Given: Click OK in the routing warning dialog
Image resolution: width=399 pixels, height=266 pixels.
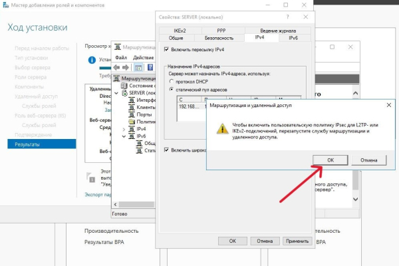Looking at the screenshot, I should click(331, 160).
